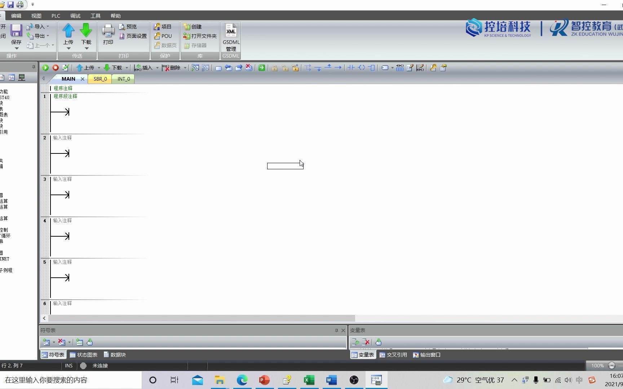The width and height of the screenshot is (623, 389).
Task: Click the 保存 (Save) ribbon icon
Action: 16,34
